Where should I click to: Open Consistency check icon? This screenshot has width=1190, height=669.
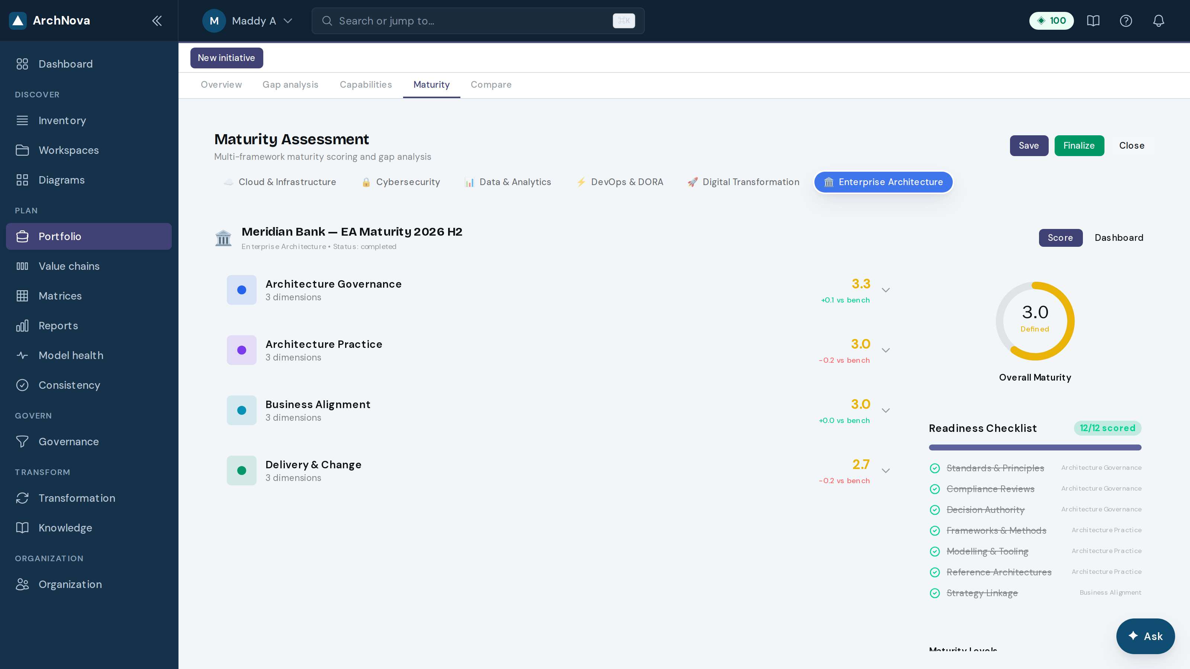click(x=22, y=385)
